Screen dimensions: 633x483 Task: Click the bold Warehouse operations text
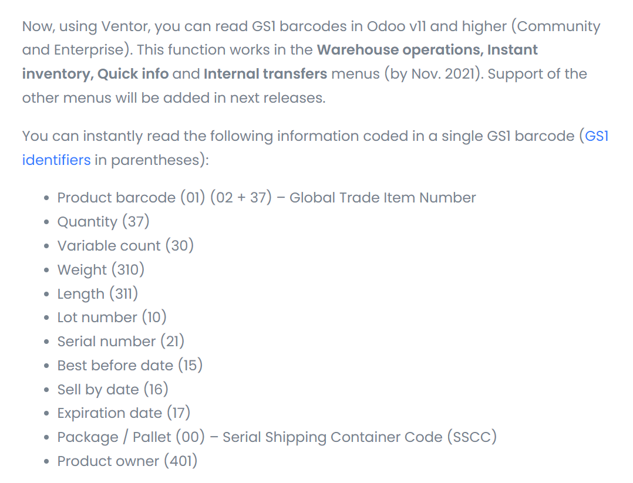399,50
